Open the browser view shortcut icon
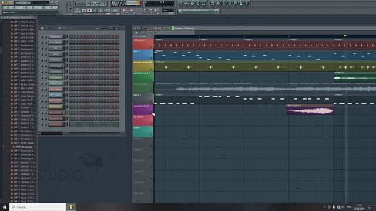The image size is (376, 211). 198,3
